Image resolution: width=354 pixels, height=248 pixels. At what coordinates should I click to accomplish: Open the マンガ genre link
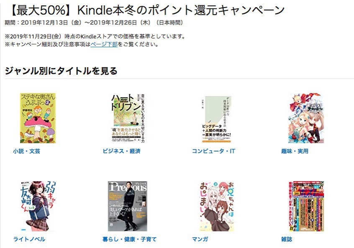200,239
